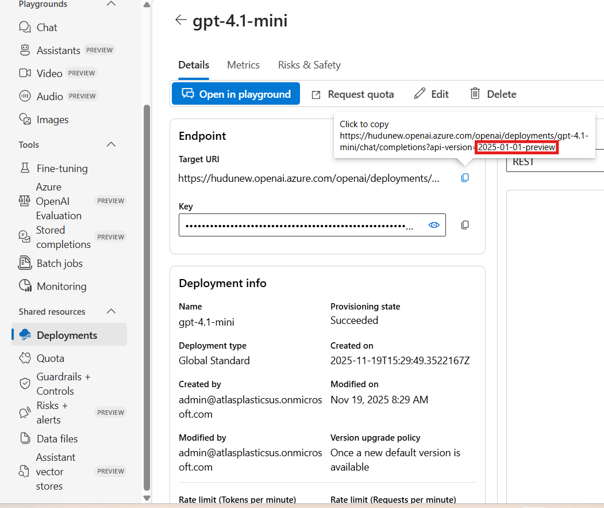The width and height of the screenshot is (604, 508).
Task: Click the Data files document icon
Action: tap(25, 438)
